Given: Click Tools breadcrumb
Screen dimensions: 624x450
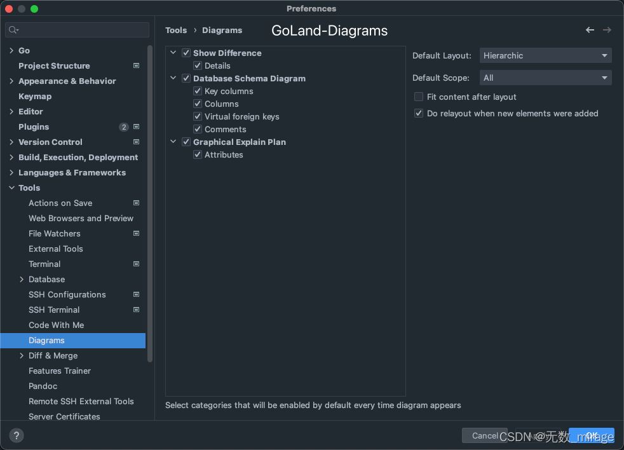Looking at the screenshot, I should (x=176, y=31).
